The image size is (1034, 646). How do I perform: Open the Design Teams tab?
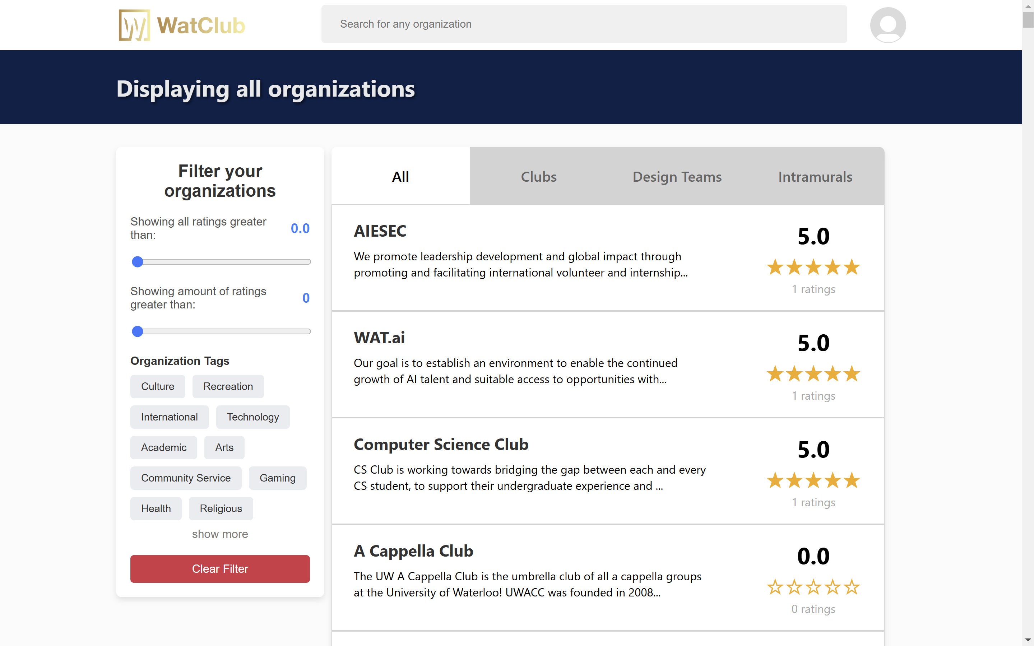pos(677,176)
